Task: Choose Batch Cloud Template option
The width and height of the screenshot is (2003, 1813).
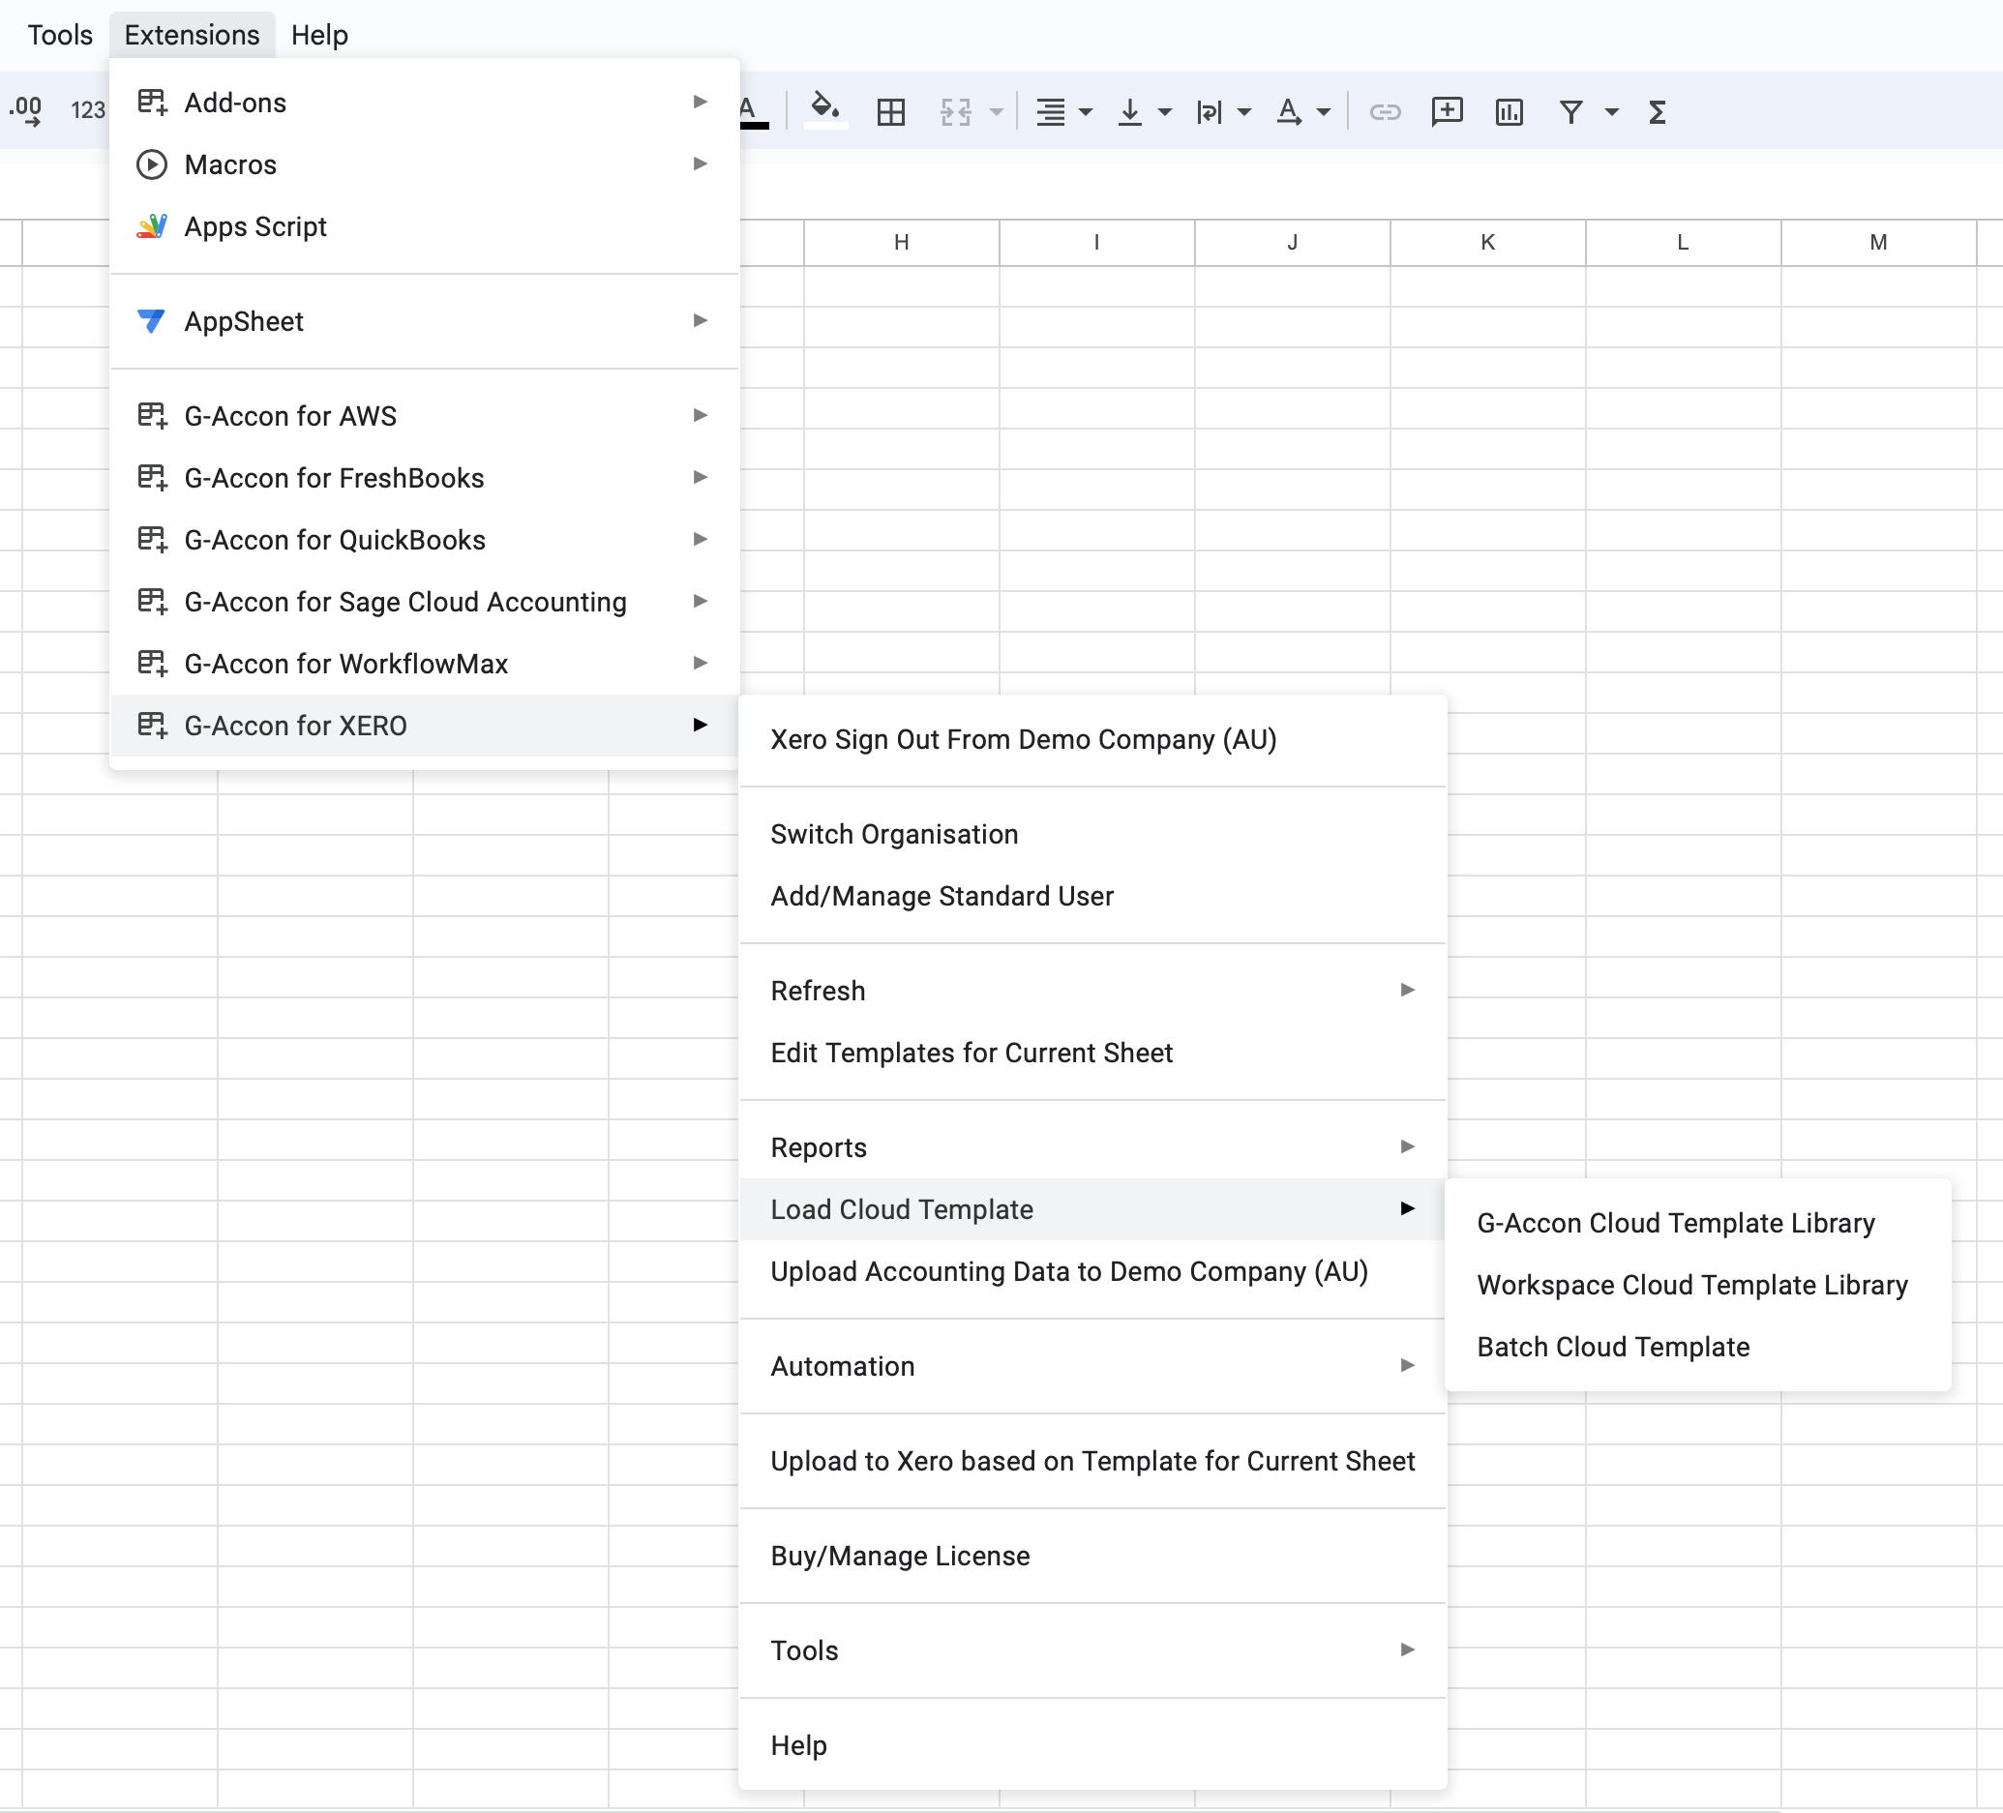Action: tap(1612, 1347)
